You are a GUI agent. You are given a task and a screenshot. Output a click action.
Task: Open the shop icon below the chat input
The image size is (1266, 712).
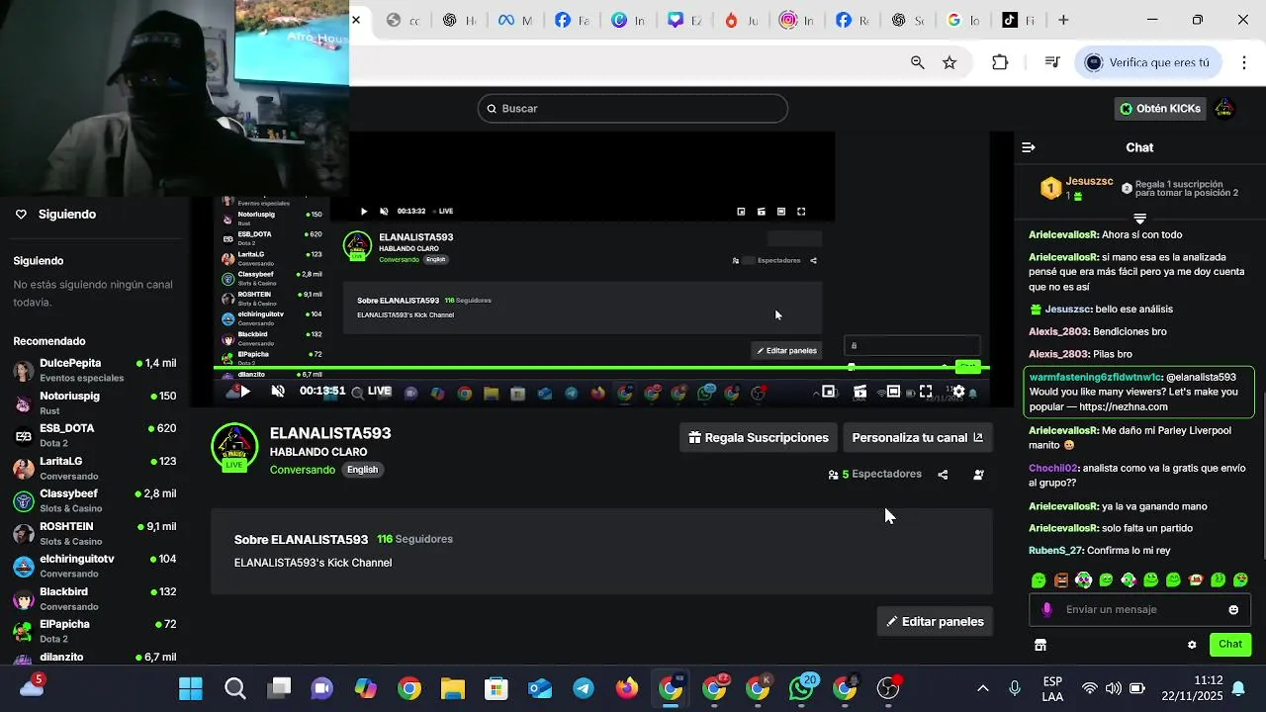coord(1040,645)
